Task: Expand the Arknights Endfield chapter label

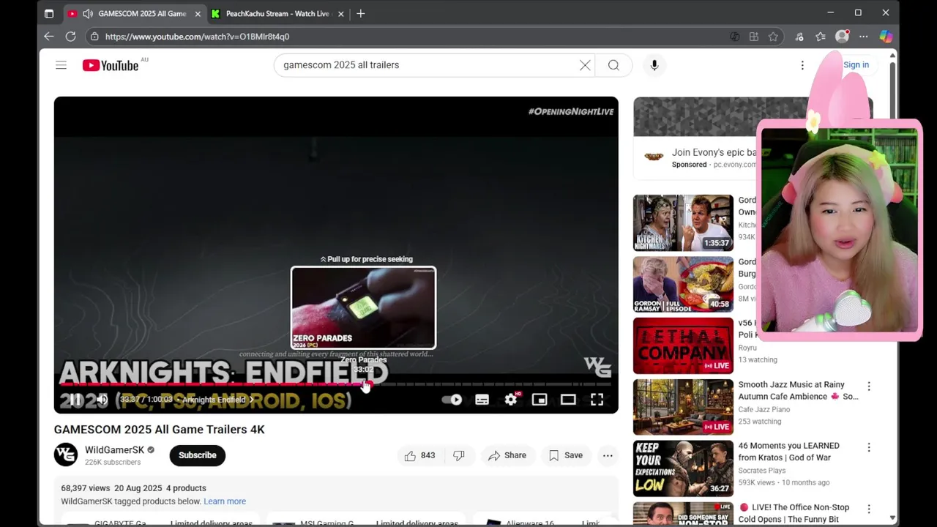Action: 217,400
